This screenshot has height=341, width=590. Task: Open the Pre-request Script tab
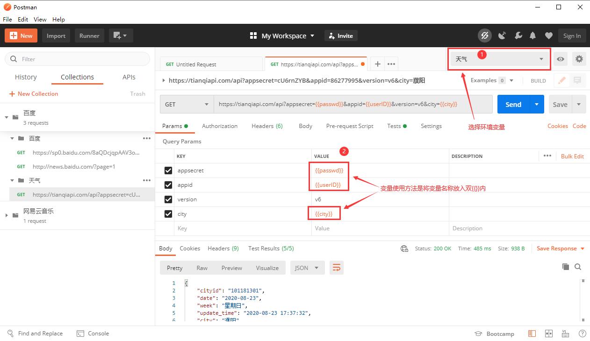(350, 126)
